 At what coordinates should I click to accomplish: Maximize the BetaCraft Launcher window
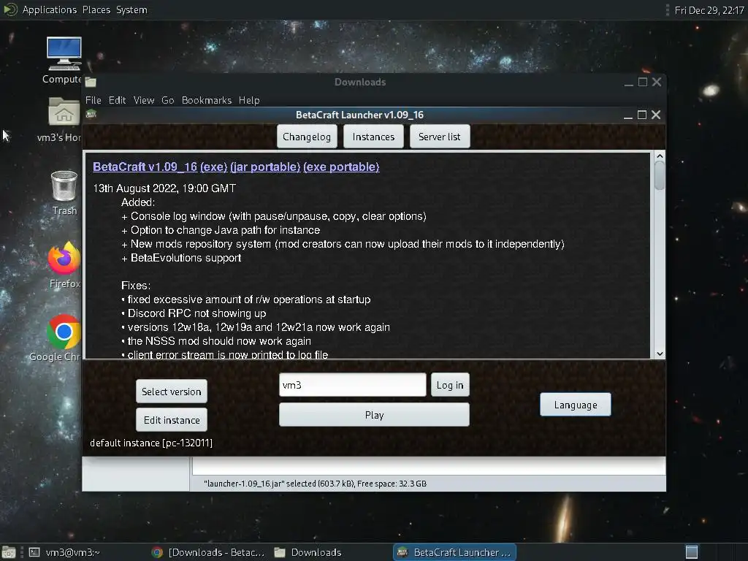click(x=642, y=115)
